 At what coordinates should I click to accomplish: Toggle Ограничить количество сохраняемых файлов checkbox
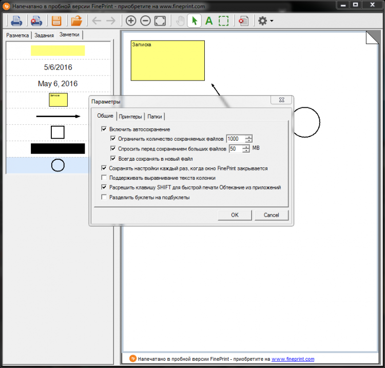pyautogui.click(x=113, y=139)
